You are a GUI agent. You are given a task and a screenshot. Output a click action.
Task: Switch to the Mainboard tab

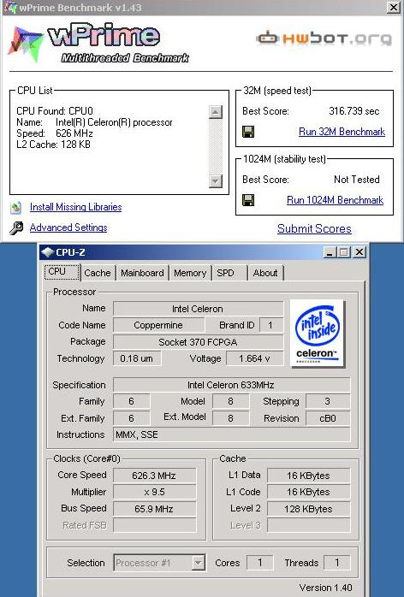click(x=142, y=273)
